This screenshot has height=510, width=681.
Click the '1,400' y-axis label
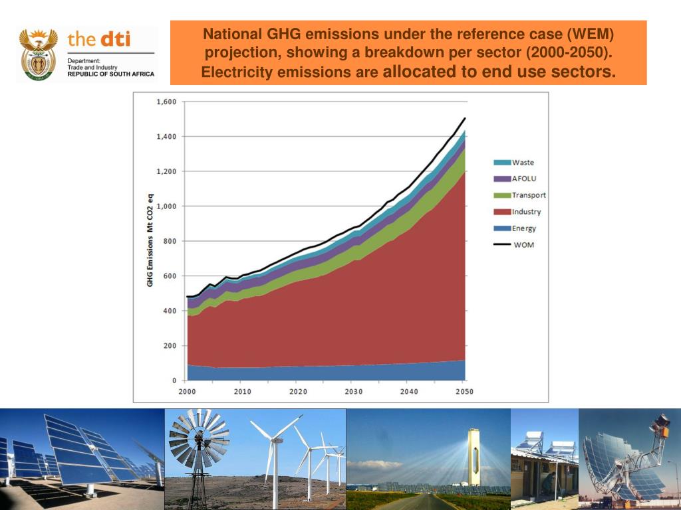166,137
